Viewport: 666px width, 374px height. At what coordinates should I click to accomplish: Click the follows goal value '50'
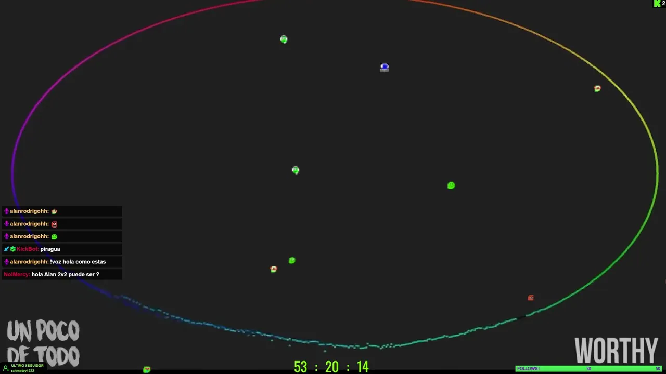[658, 369]
